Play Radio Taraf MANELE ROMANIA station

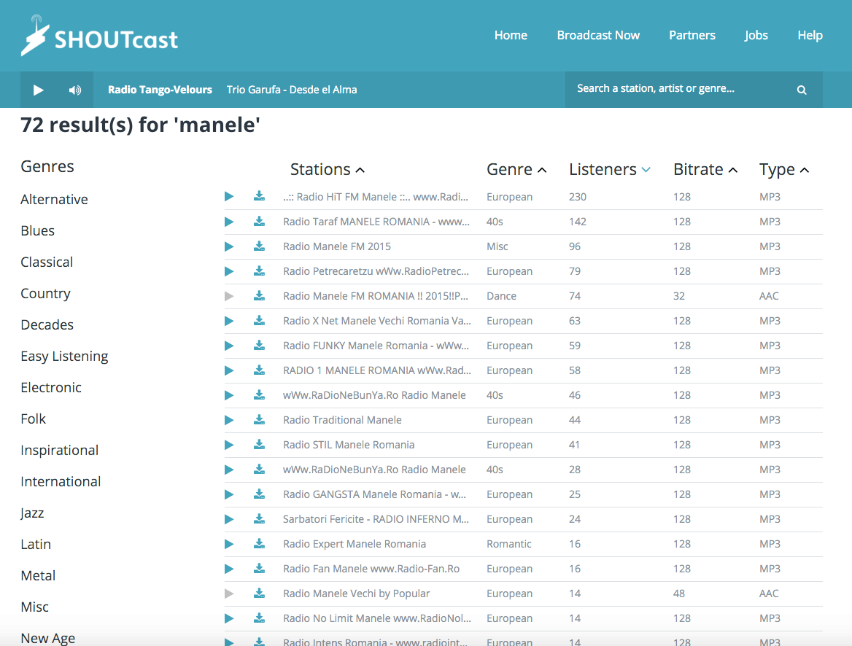pos(229,222)
